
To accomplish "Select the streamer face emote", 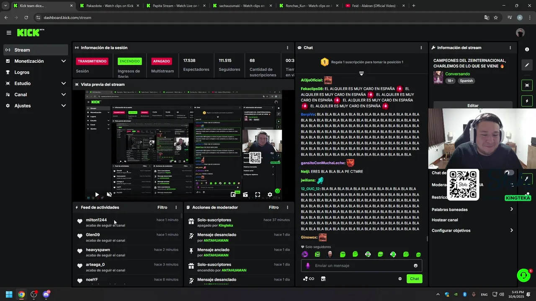I will tap(330, 254).
